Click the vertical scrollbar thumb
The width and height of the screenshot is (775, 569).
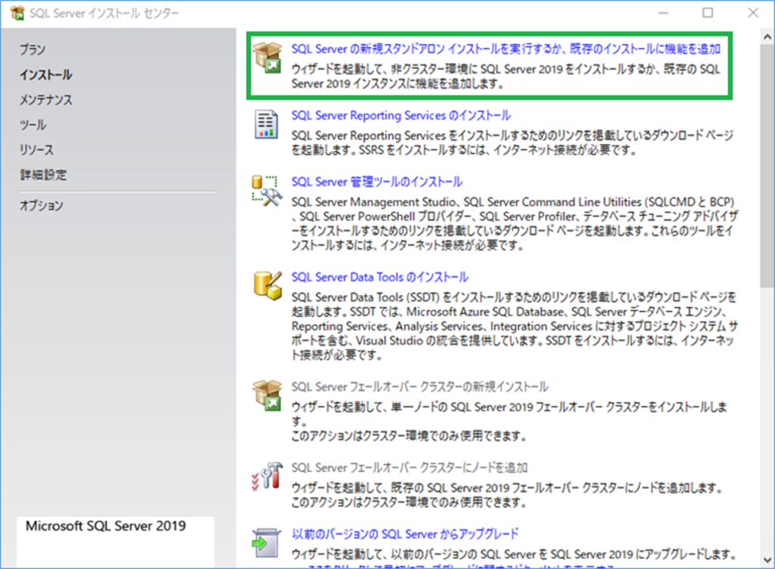click(767, 166)
